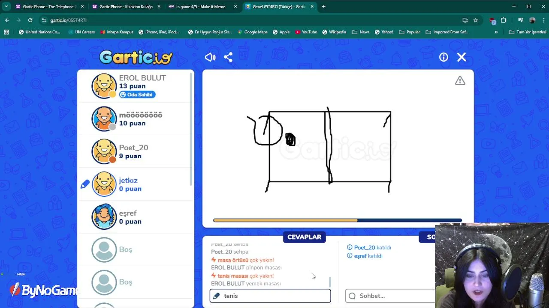Click 'masa örtüsü çok yakın!' hint text

click(x=242, y=260)
